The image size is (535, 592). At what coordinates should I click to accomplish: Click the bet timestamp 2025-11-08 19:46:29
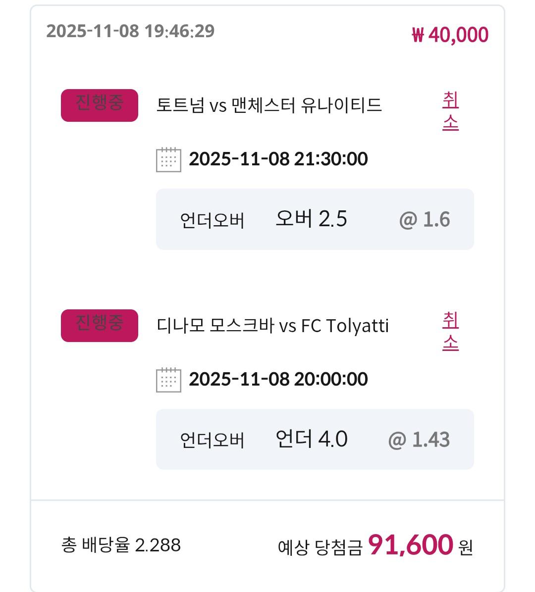pos(130,31)
